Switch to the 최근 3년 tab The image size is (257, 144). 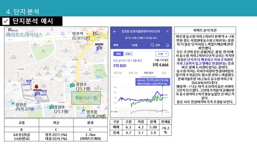point(118,73)
